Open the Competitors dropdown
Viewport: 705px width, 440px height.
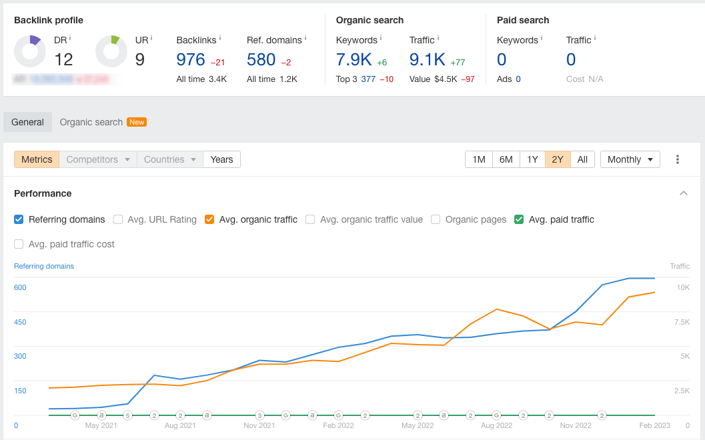pyautogui.click(x=98, y=159)
